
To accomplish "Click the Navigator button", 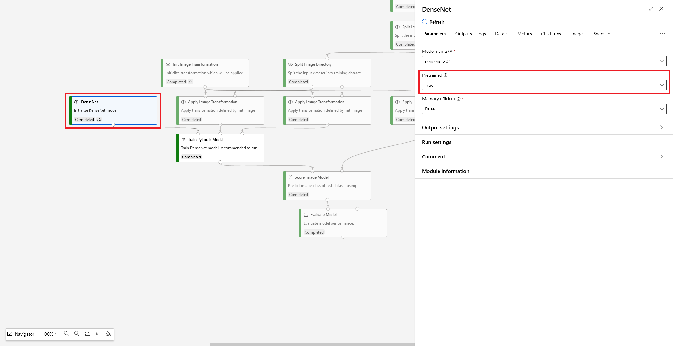I will pos(21,334).
